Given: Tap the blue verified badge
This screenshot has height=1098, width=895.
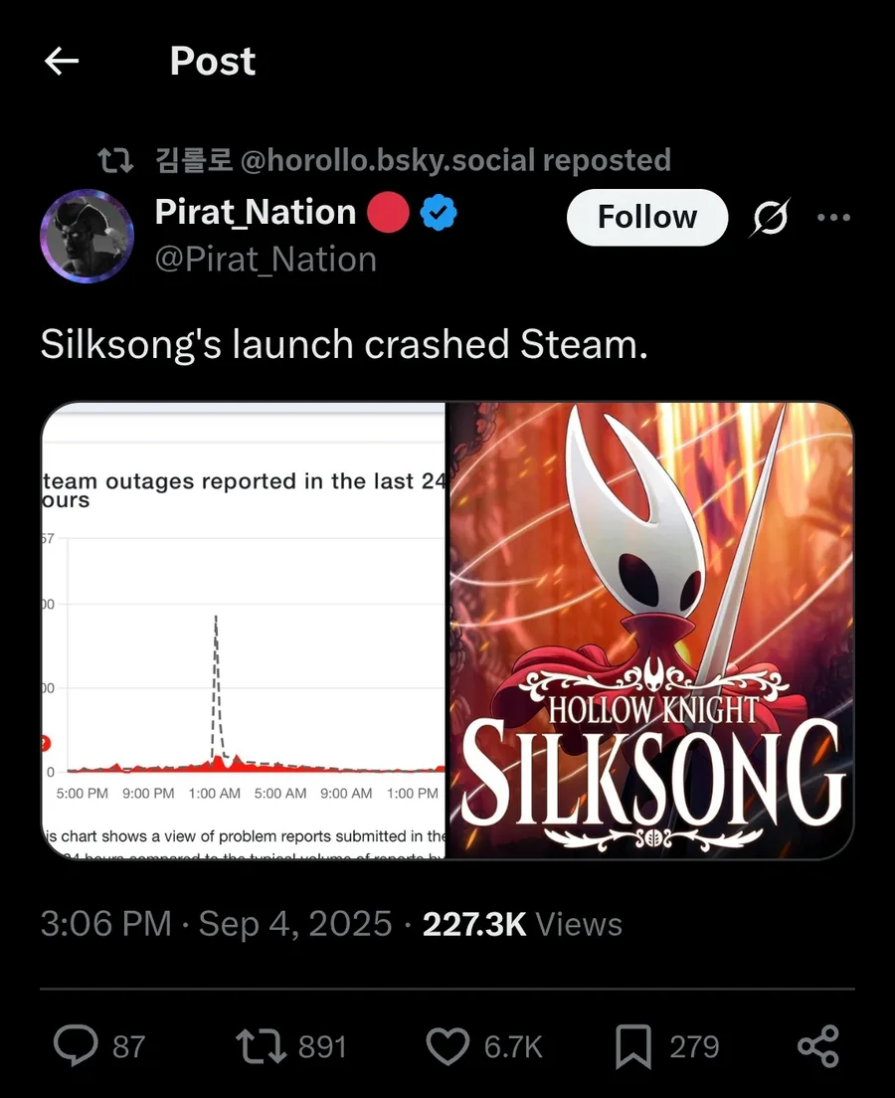Looking at the screenshot, I should [x=439, y=213].
